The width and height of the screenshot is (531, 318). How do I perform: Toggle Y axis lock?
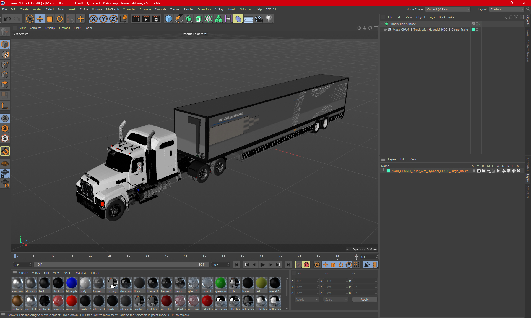coord(103,19)
